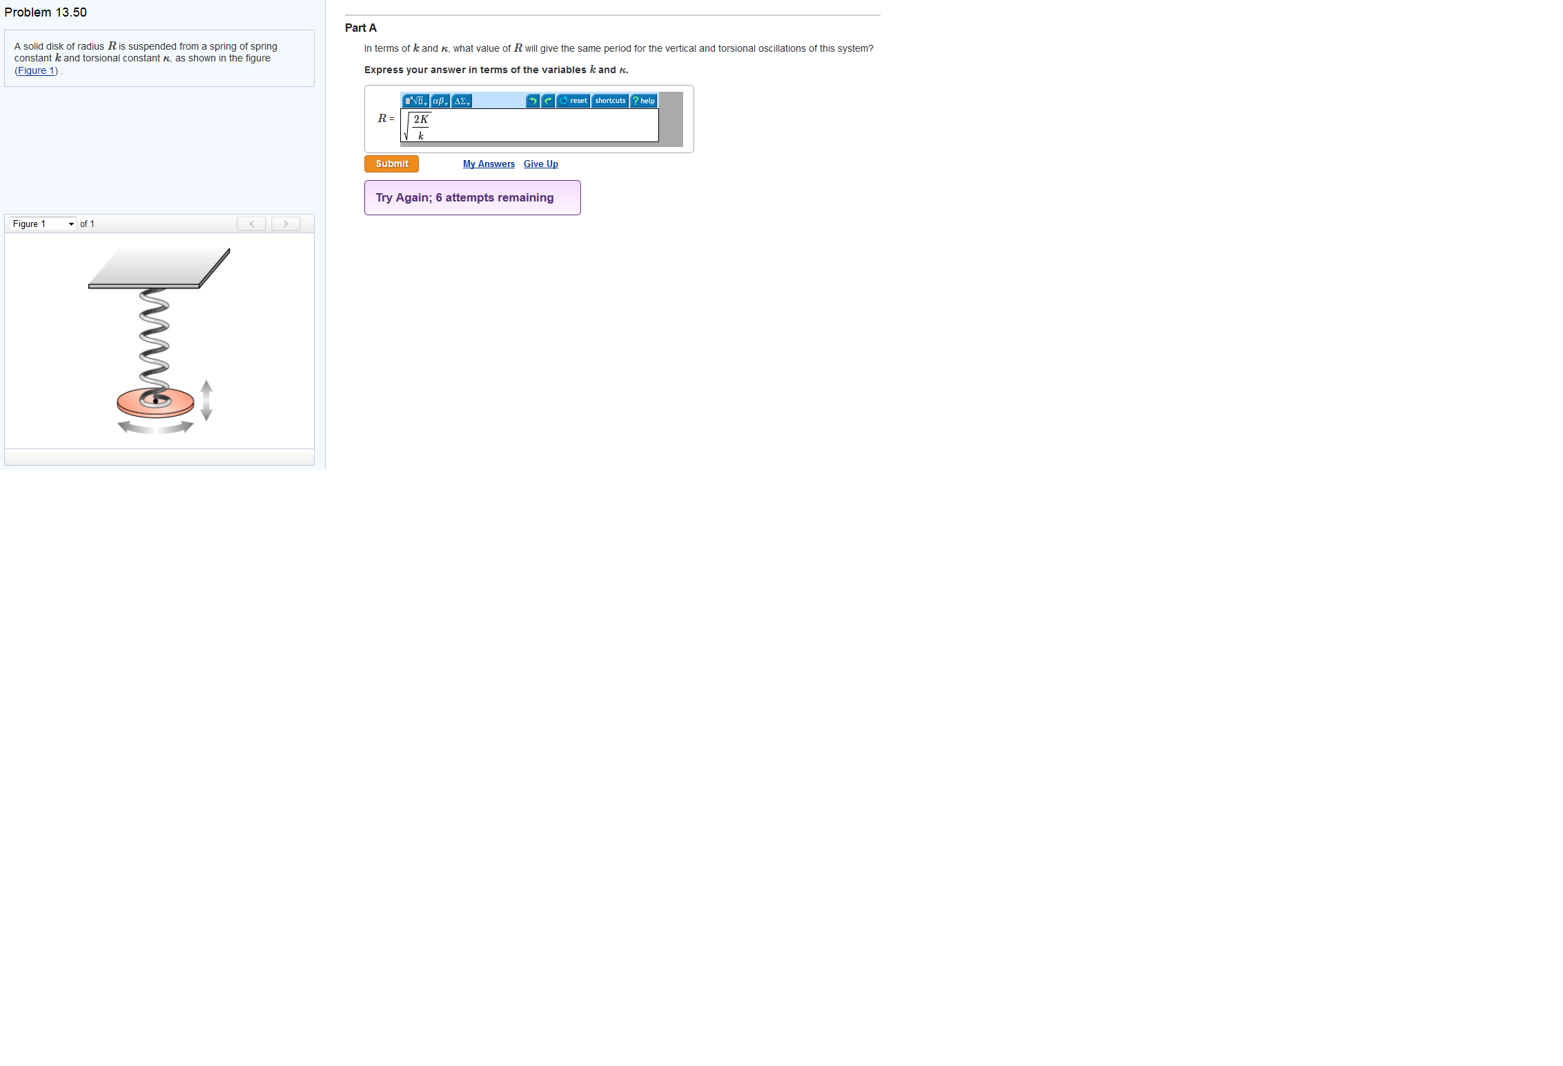Image resolution: width=1563 pixels, height=1066 pixels.
Task: Click inside the R answer input box
Action: 538,126
